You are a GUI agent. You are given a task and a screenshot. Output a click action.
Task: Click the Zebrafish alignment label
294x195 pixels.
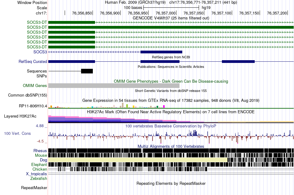[39, 178]
